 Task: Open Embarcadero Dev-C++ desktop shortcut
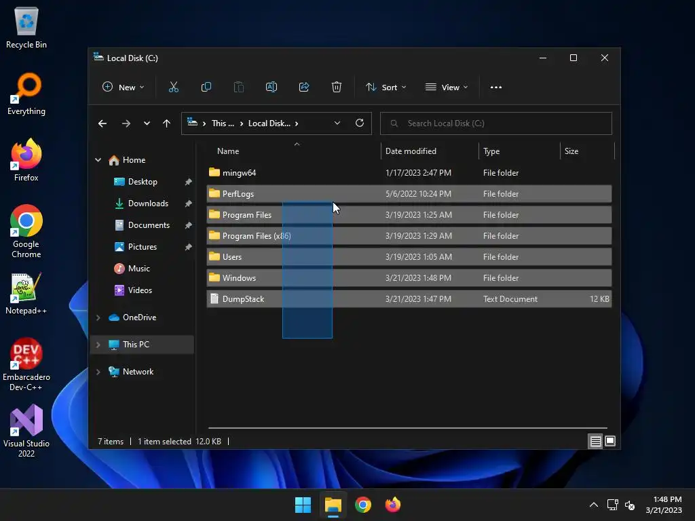coord(26,364)
